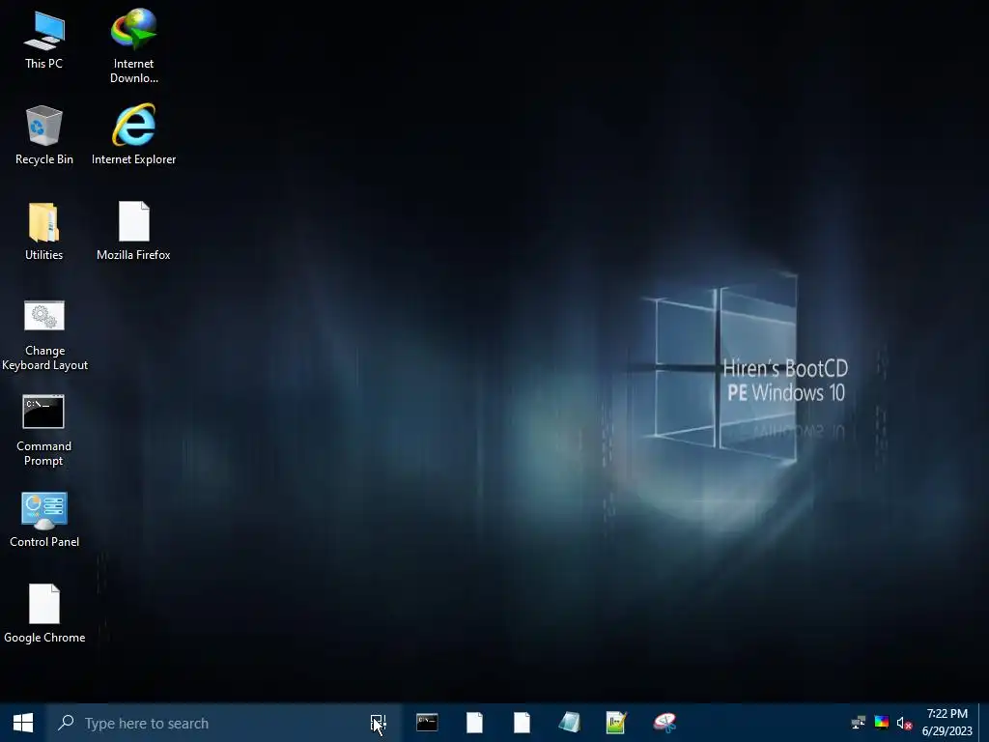This screenshot has width=989, height=742.
Task: Launch Internet Explorer from desktop
Action: tap(133, 134)
